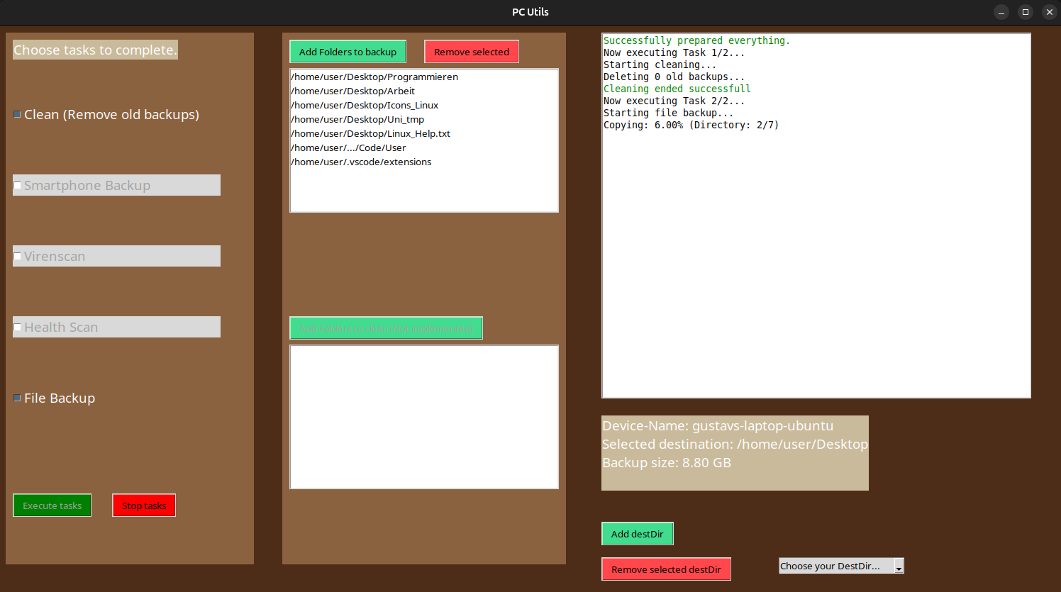This screenshot has height=592, width=1061.
Task: Pick the Icons_Linux folder entry
Action: click(365, 106)
